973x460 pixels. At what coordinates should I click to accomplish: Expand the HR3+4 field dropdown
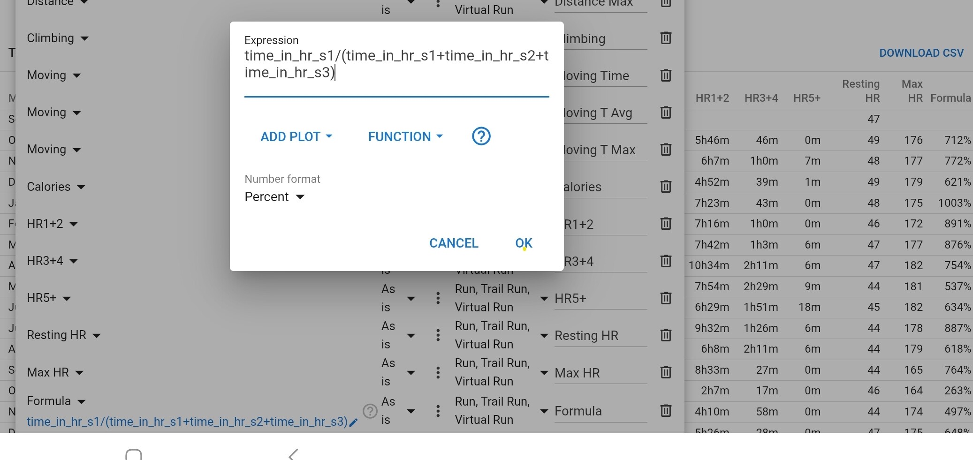52,261
